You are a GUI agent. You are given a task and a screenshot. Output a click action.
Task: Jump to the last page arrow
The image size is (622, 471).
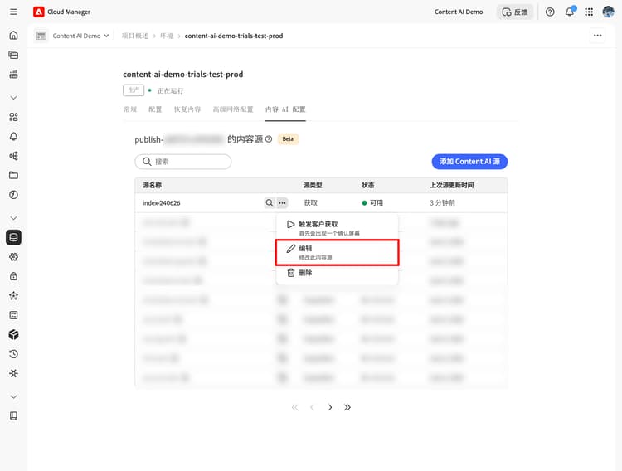point(347,407)
